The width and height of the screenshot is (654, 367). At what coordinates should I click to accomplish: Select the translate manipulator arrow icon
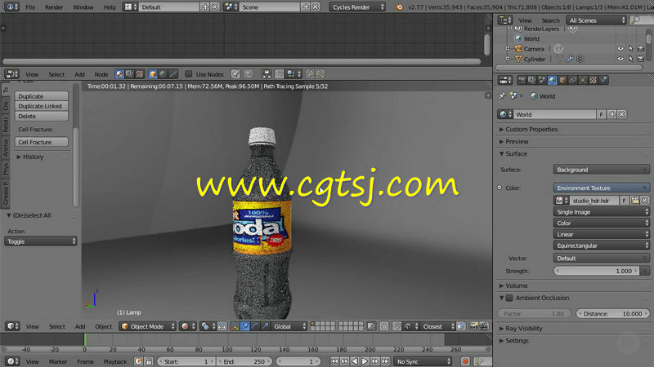(x=244, y=327)
